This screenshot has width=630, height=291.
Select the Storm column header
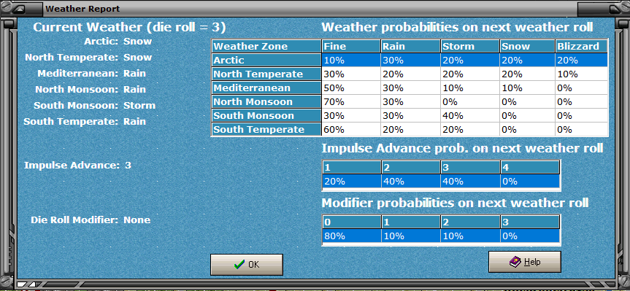coord(469,46)
